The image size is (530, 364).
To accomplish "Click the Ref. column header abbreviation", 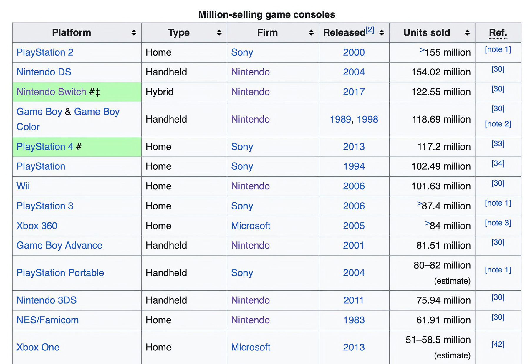I will (498, 33).
